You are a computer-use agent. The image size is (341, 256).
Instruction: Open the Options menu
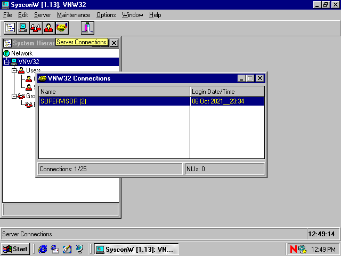106,15
